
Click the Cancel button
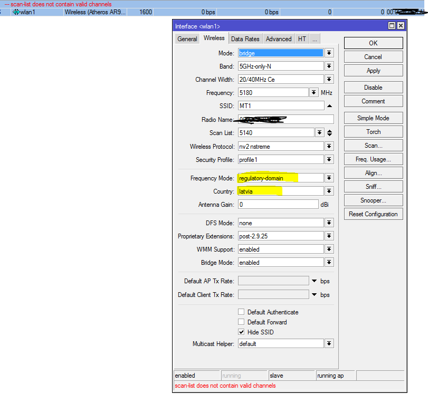click(373, 57)
